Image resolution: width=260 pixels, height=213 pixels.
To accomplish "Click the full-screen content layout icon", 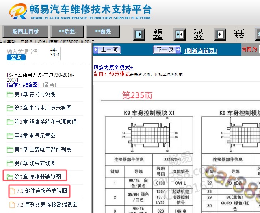I will (220, 34).
